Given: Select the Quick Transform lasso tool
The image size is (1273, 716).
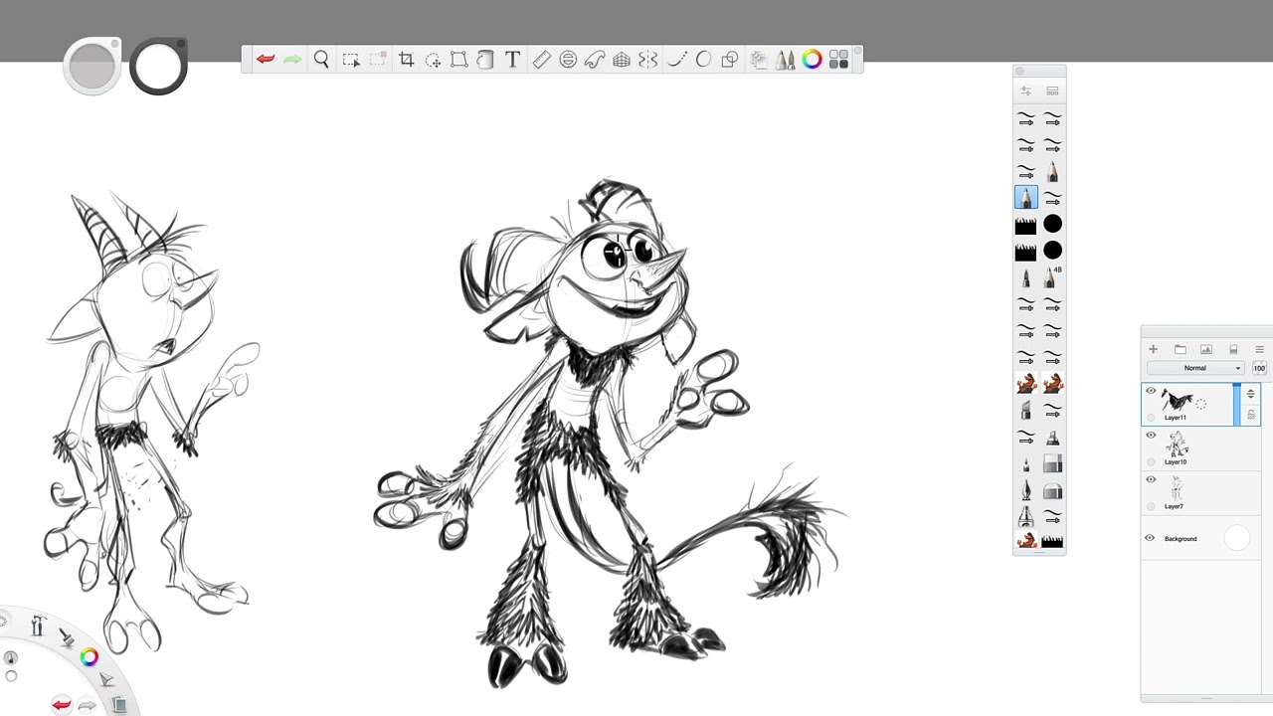Looking at the screenshot, I should 433,60.
